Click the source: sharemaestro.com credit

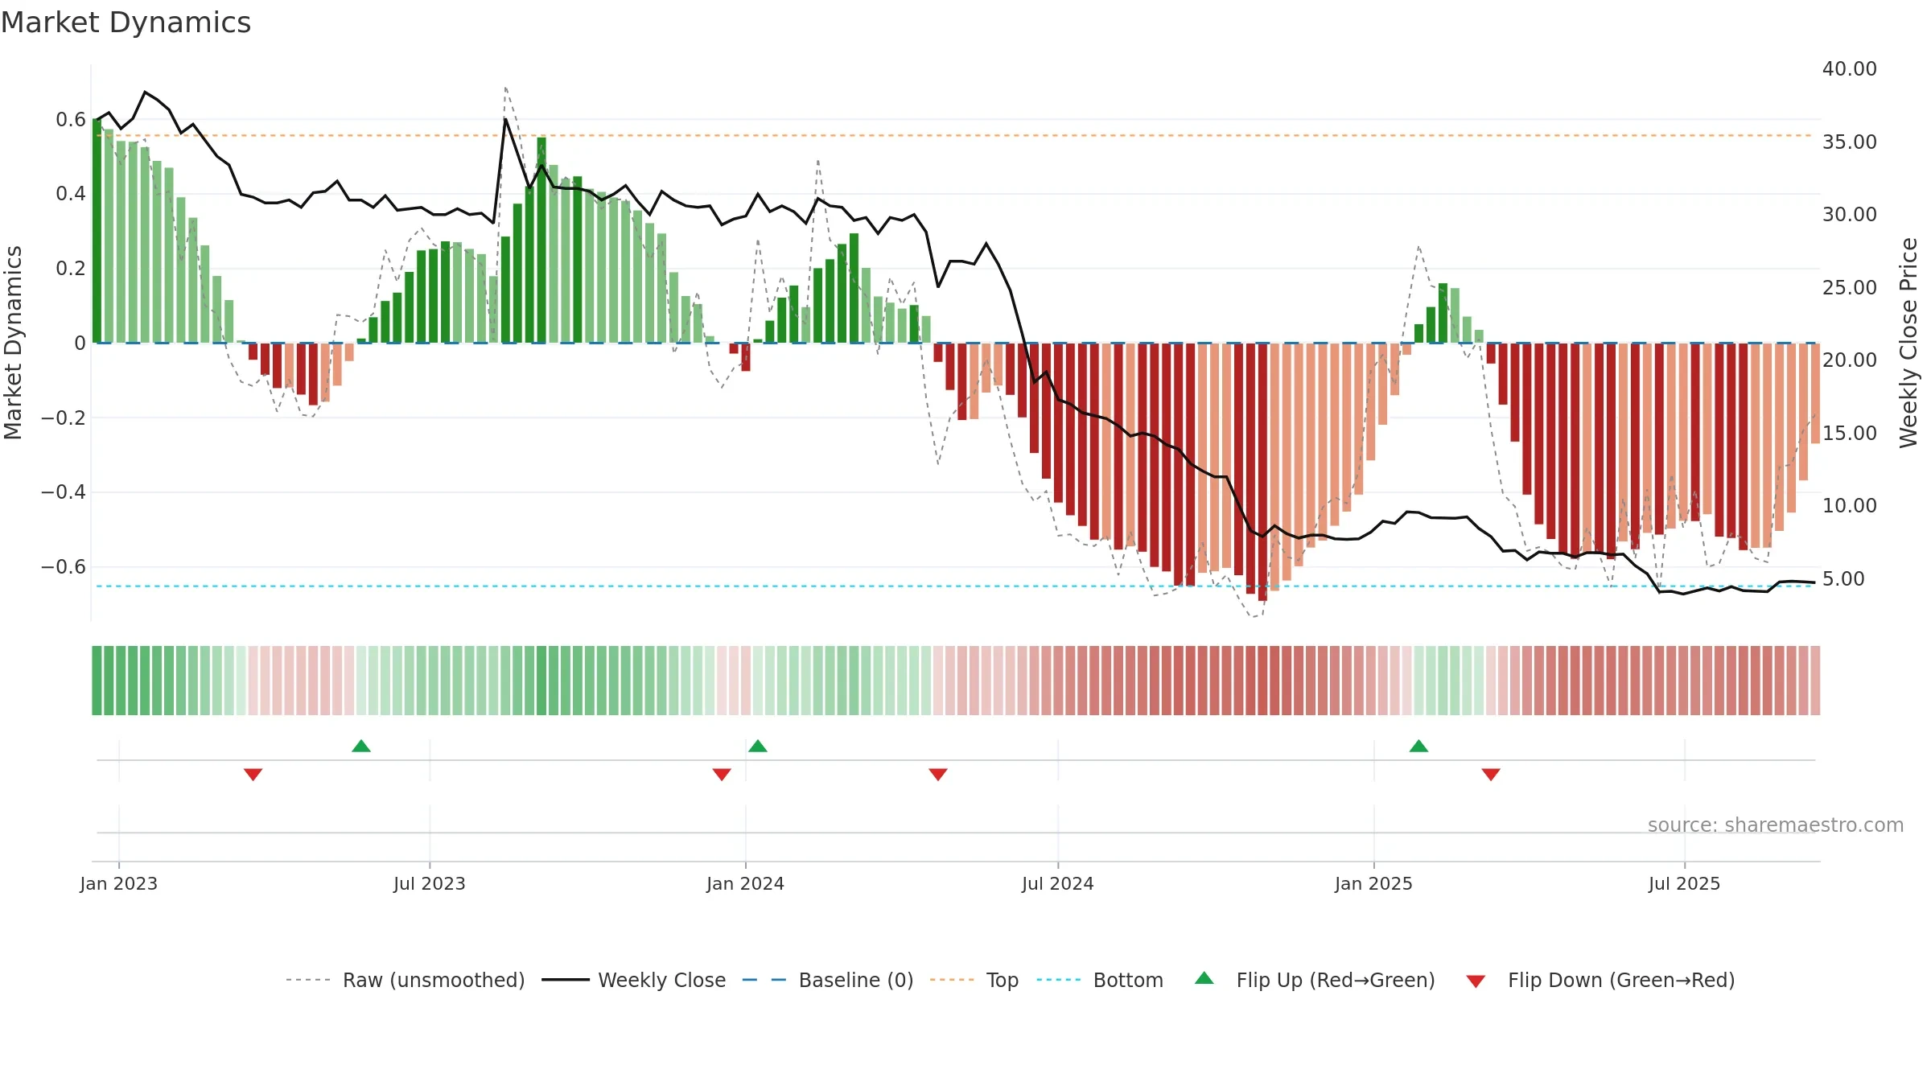(x=1776, y=825)
